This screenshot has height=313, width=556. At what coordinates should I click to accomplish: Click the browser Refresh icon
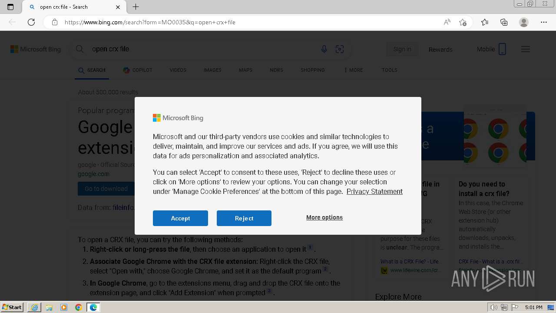pyautogui.click(x=31, y=22)
